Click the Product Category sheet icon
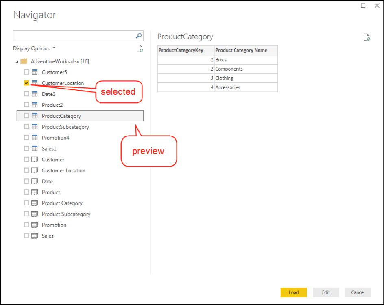The width and height of the screenshot is (384, 305). point(35,203)
